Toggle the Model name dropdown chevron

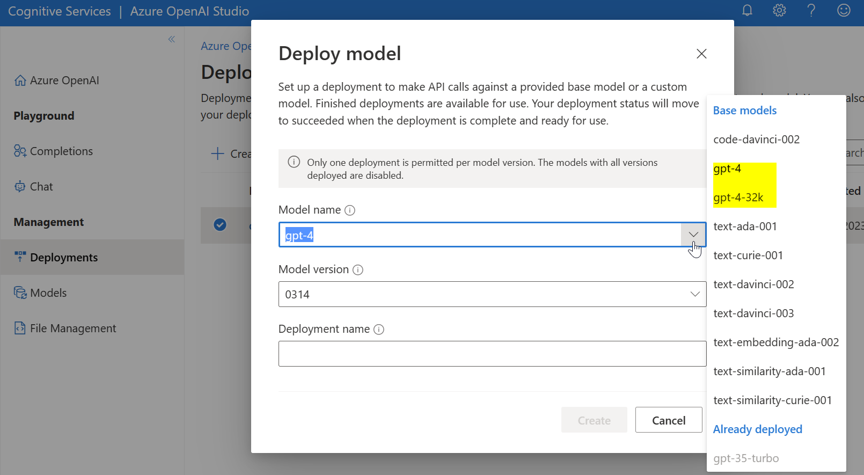[x=693, y=235]
